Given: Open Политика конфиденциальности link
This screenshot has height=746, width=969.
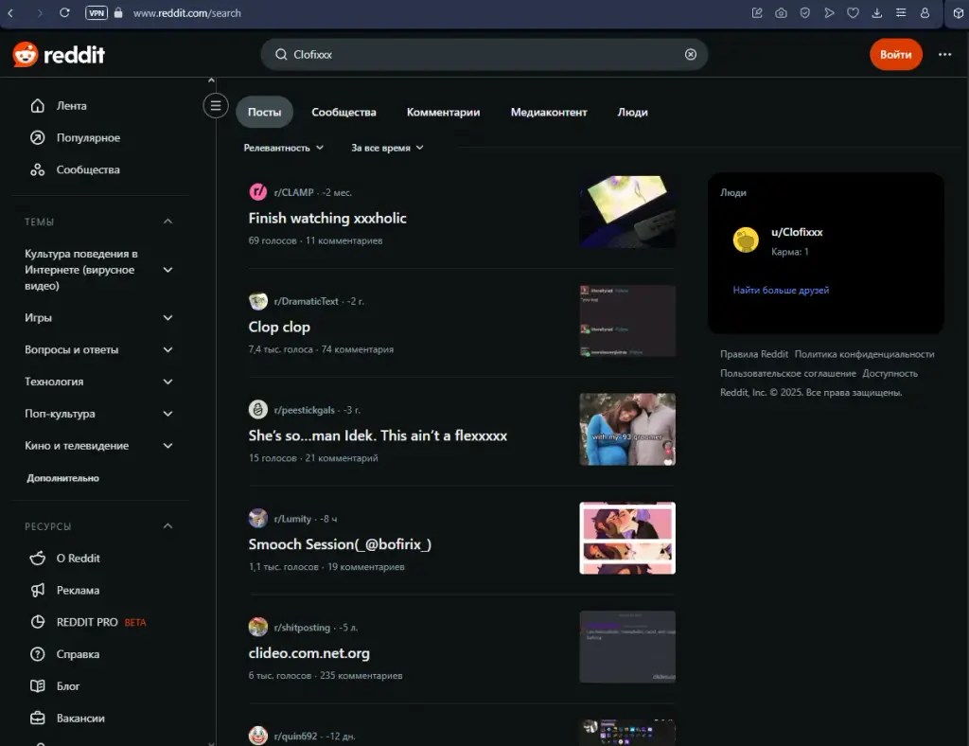Looking at the screenshot, I should coord(864,354).
